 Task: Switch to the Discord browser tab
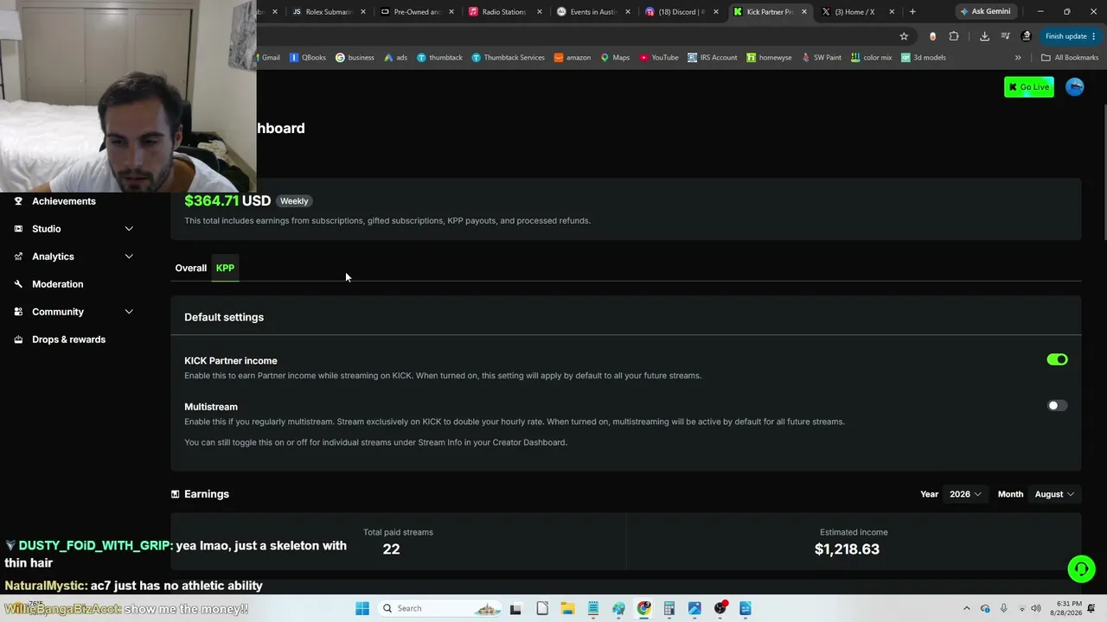pos(681,12)
